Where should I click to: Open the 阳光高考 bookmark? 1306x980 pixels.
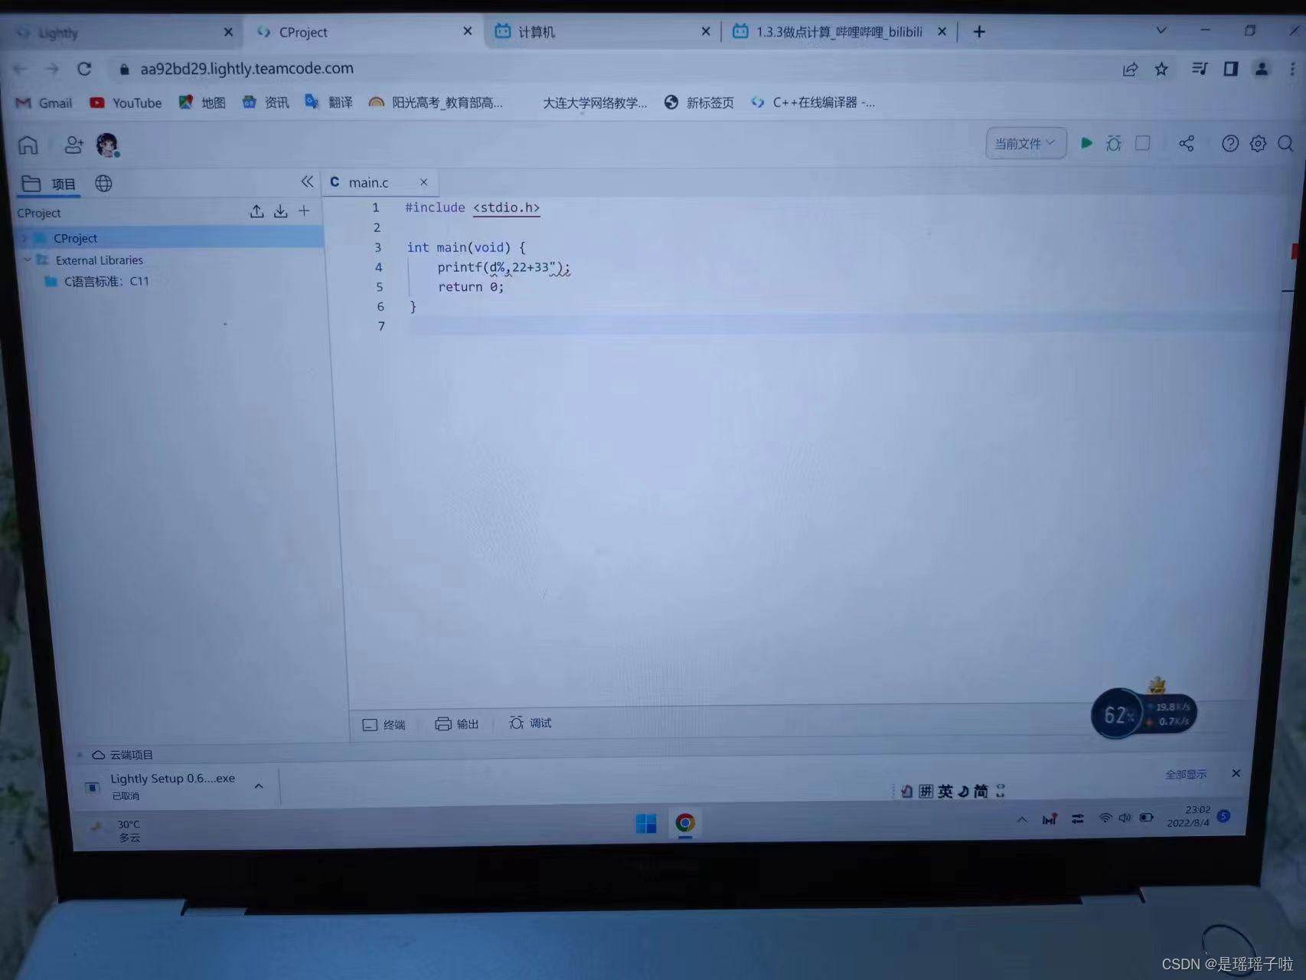[x=436, y=103]
